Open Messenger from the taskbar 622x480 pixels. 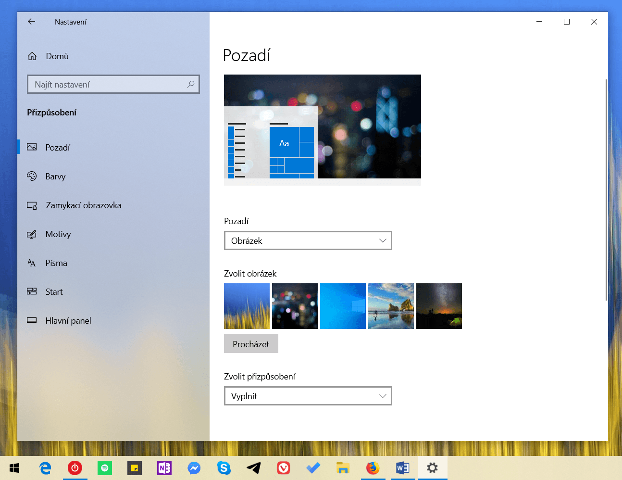click(x=194, y=468)
